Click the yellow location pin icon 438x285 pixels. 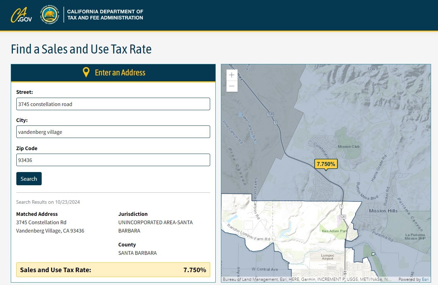click(86, 73)
